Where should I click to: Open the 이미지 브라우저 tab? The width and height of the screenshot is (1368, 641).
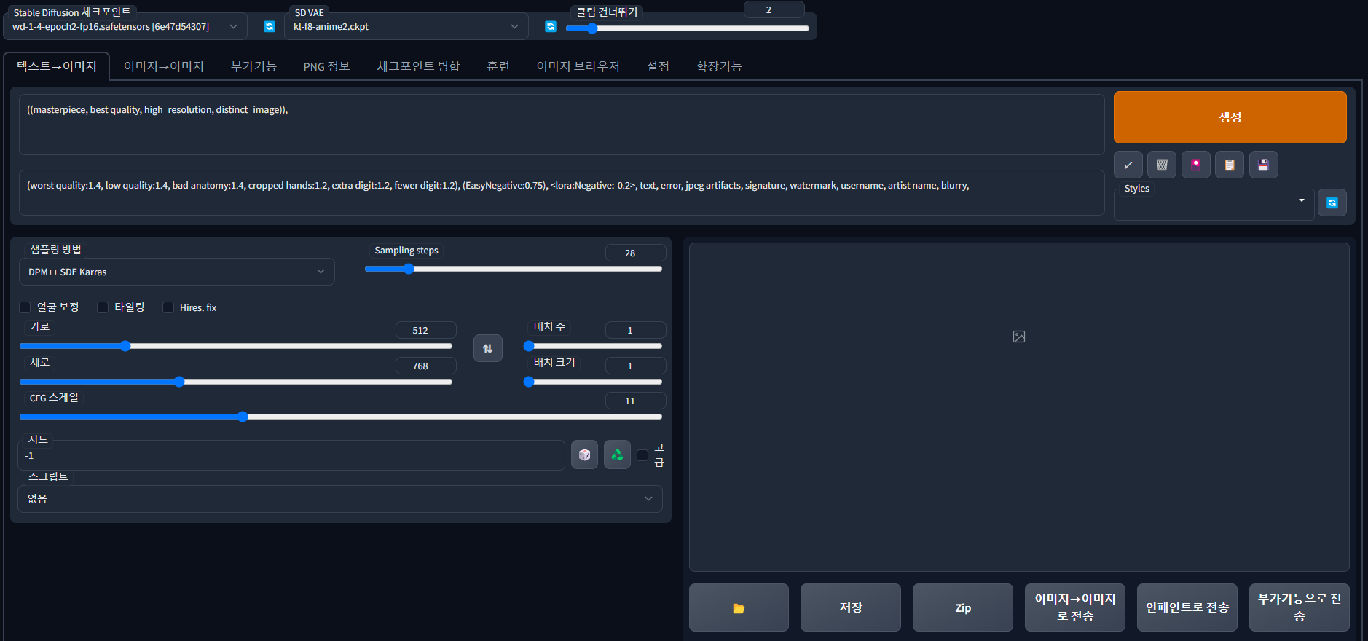(578, 66)
